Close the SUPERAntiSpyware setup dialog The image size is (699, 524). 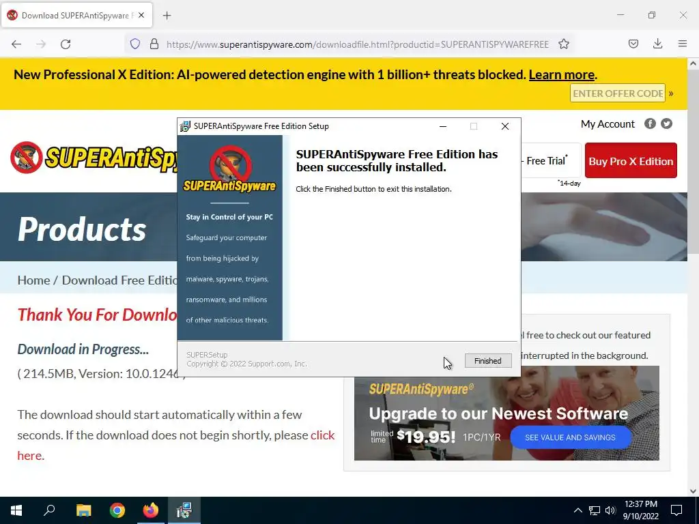point(505,126)
